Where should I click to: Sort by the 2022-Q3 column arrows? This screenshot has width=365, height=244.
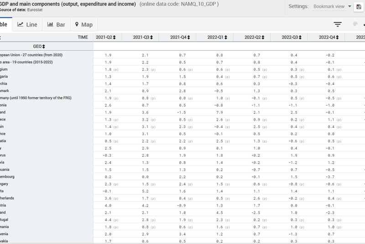[299, 37]
